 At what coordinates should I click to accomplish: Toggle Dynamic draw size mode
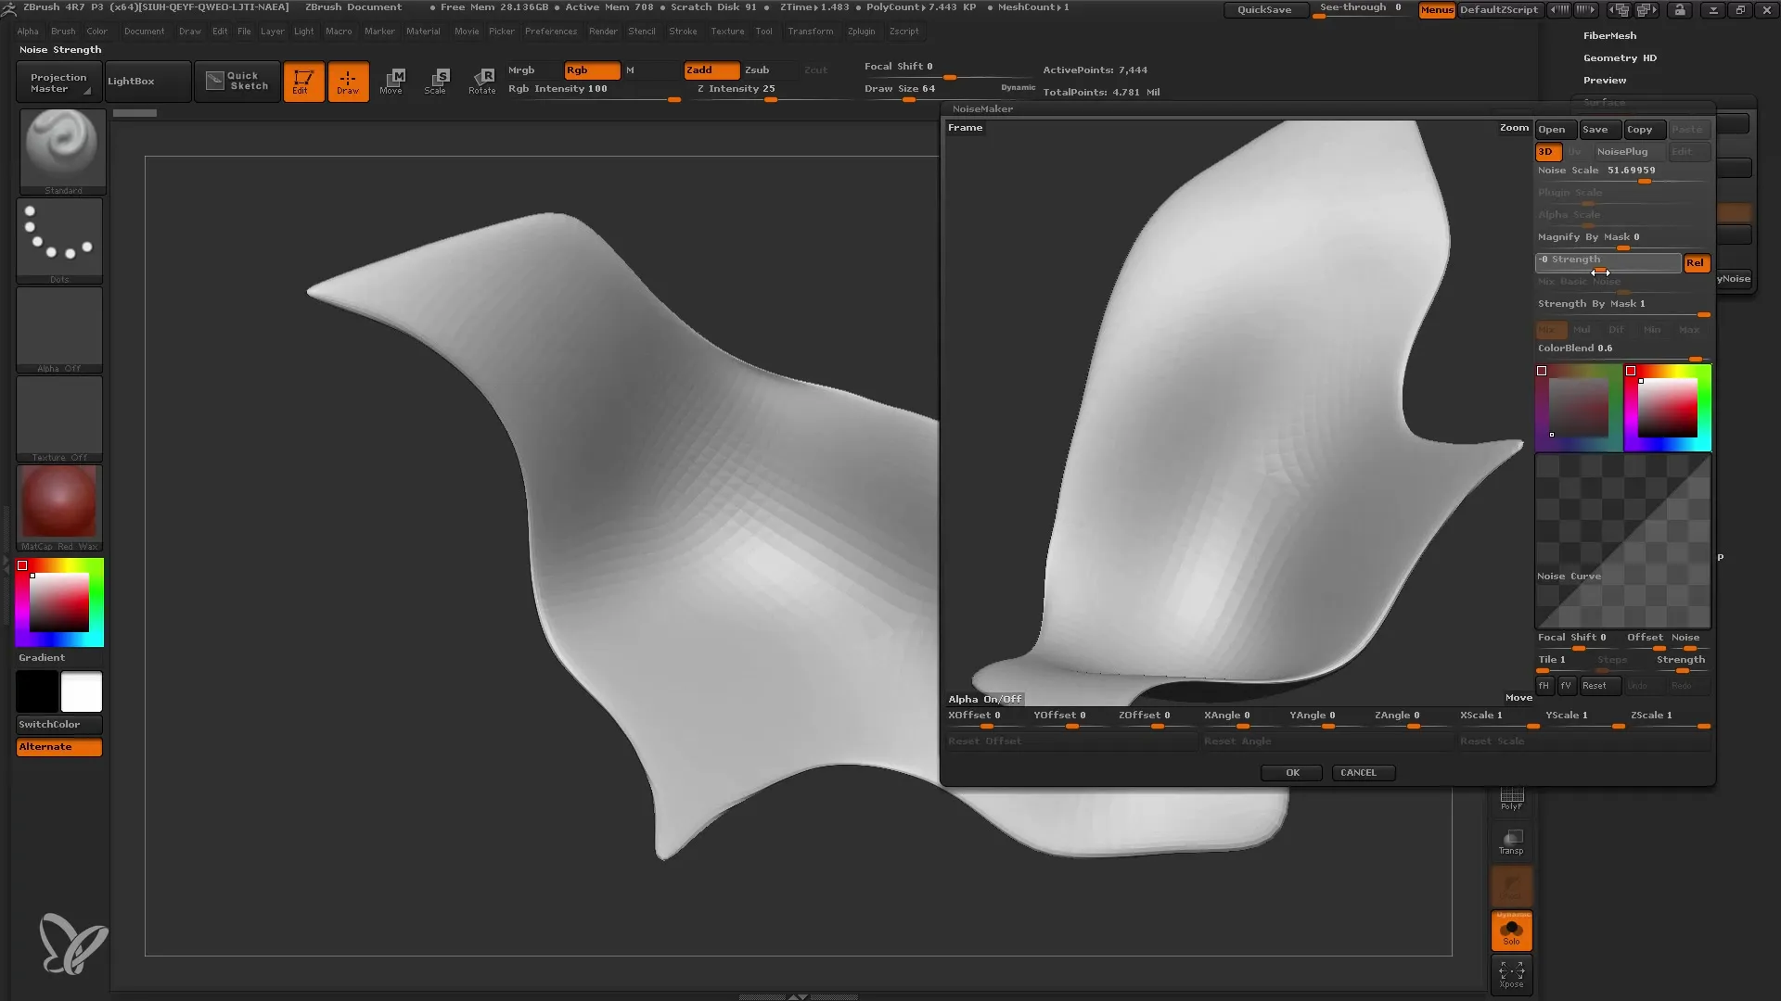click(1017, 88)
